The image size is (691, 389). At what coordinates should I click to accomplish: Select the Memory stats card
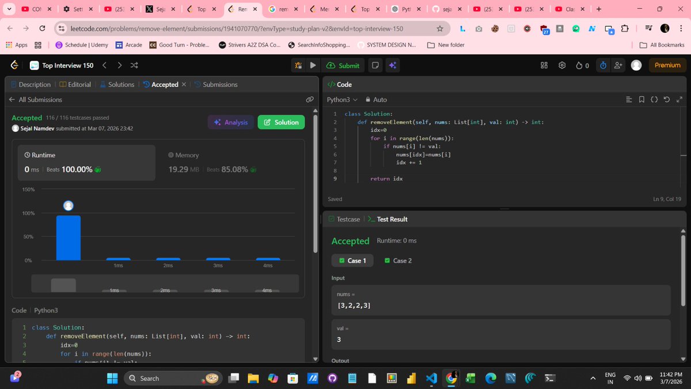point(230,163)
